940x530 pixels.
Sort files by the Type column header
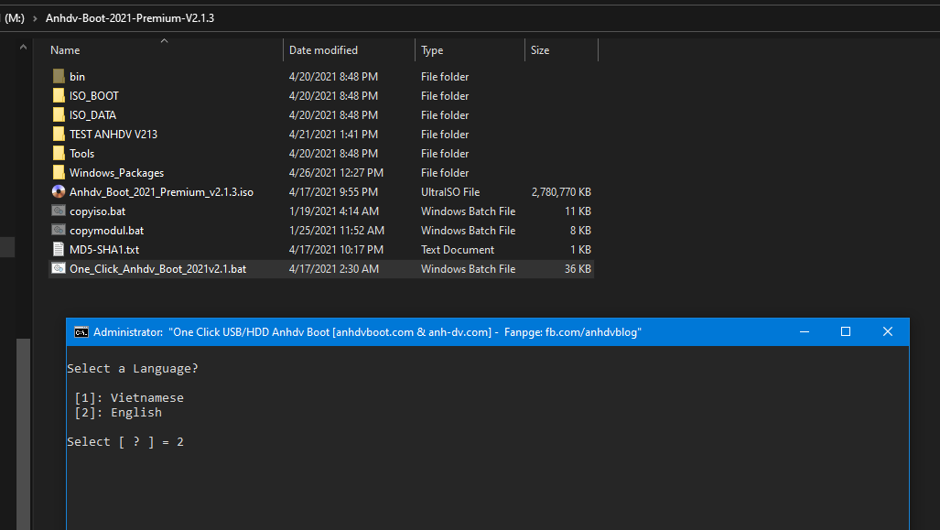pyautogui.click(x=432, y=50)
